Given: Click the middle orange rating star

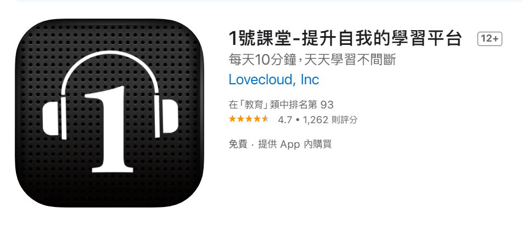Looking at the screenshot, I should pyautogui.click(x=249, y=119).
